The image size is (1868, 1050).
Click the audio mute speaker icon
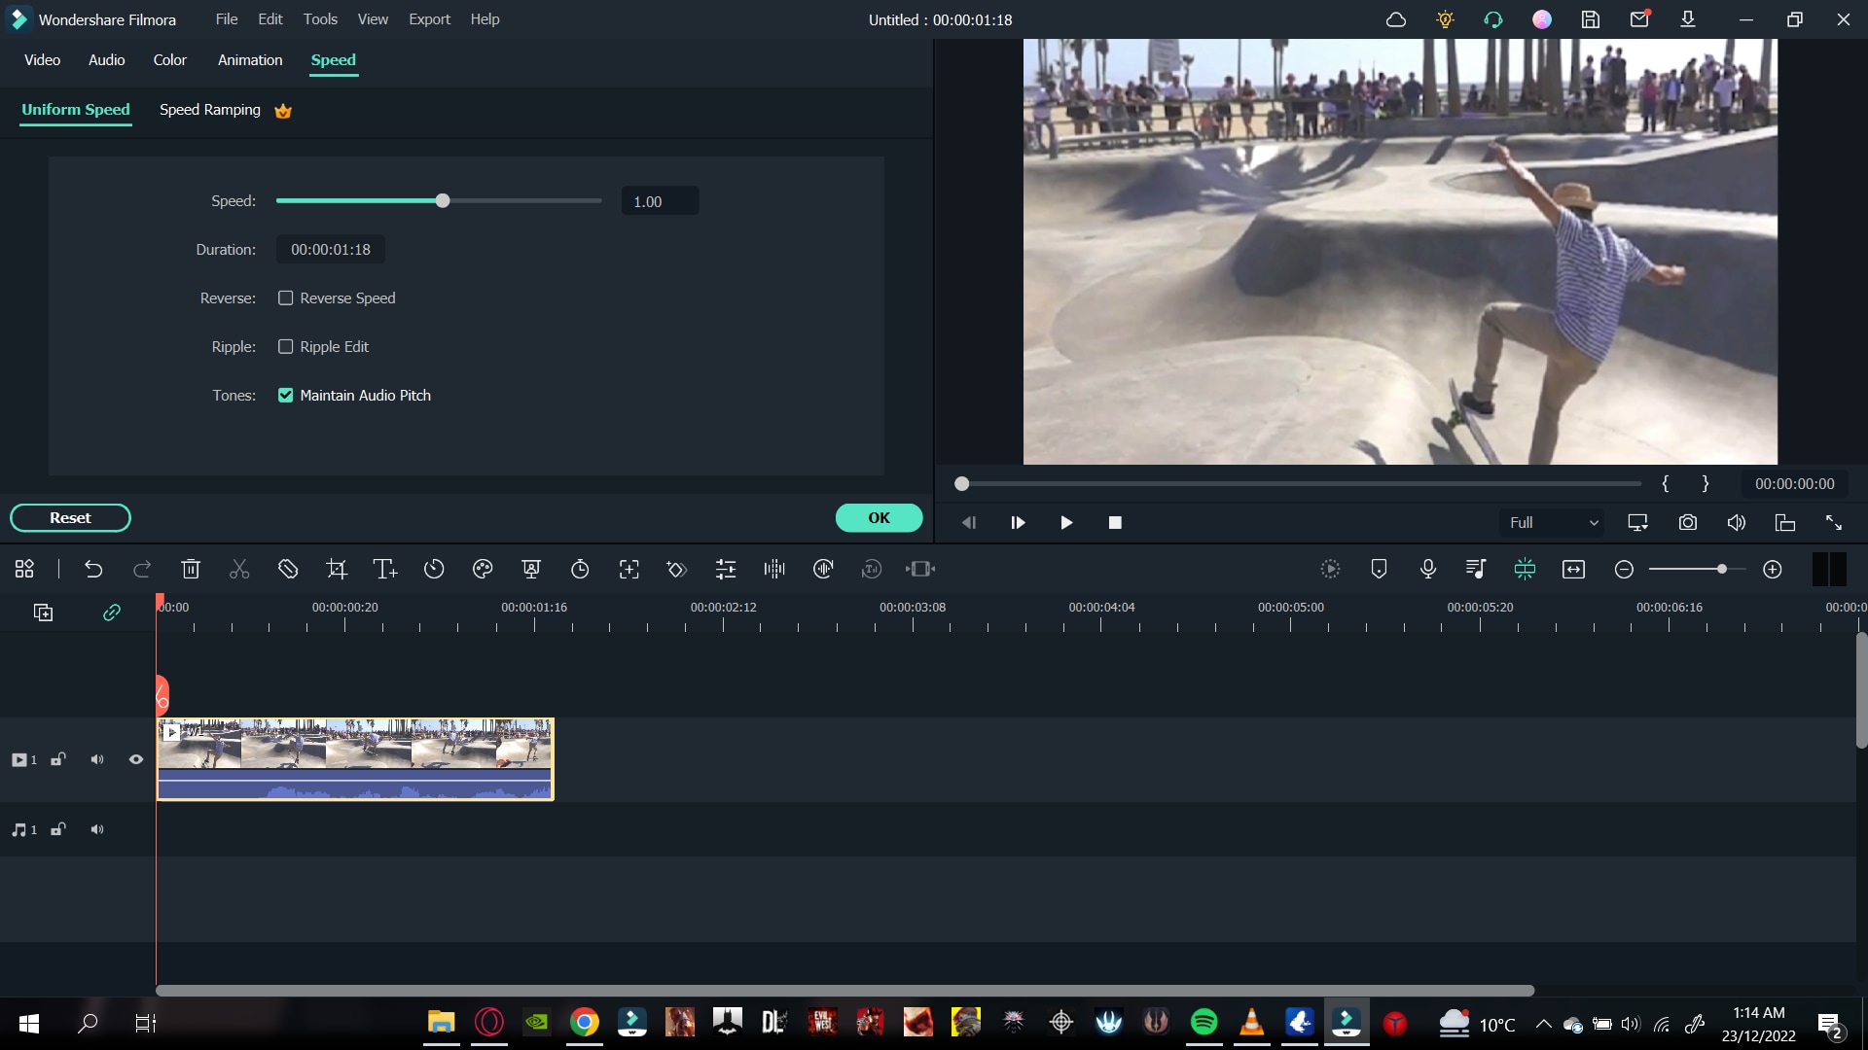(97, 829)
